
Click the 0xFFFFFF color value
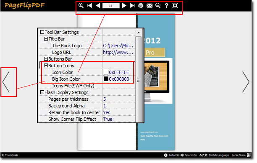[119, 72]
